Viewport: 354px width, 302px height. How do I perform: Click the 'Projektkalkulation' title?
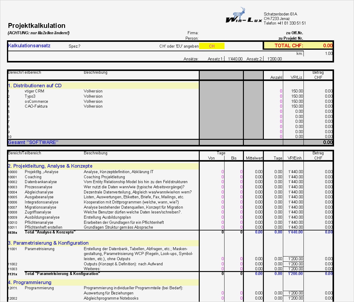(x=37, y=26)
